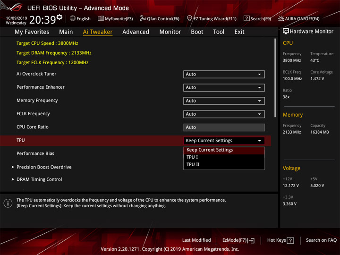The height and width of the screenshot is (255, 340).
Task: Click the Hot Keys question mark icon
Action: pyautogui.click(x=290, y=240)
